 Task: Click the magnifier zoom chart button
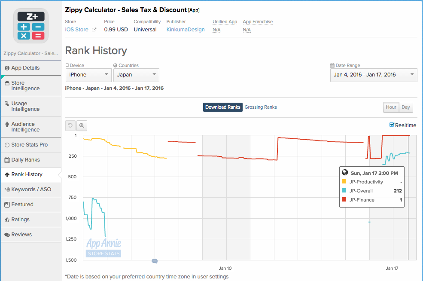pyautogui.click(x=82, y=125)
